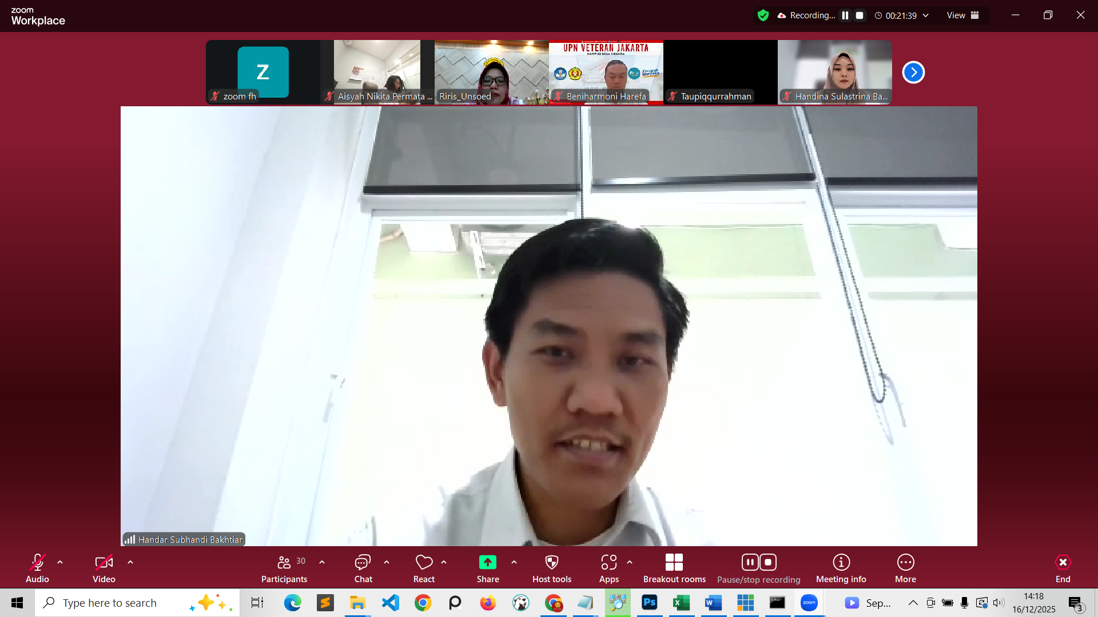Expand the share options arrow beside Share

pos(514,562)
